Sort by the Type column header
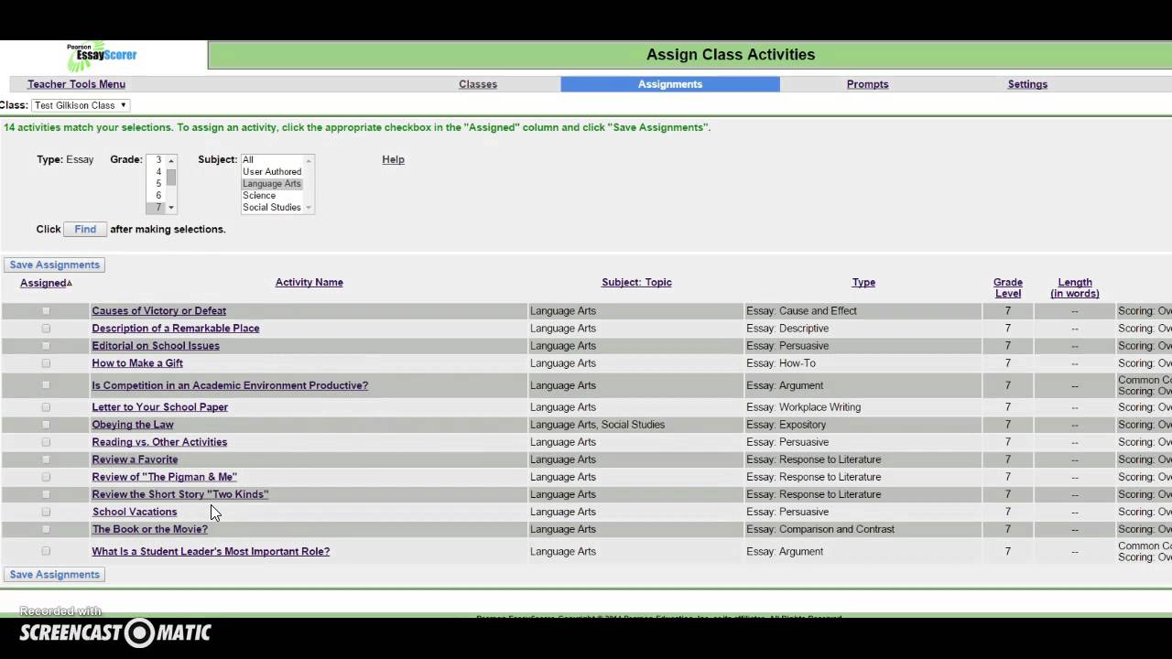Viewport: 1172px width, 659px height. [863, 282]
